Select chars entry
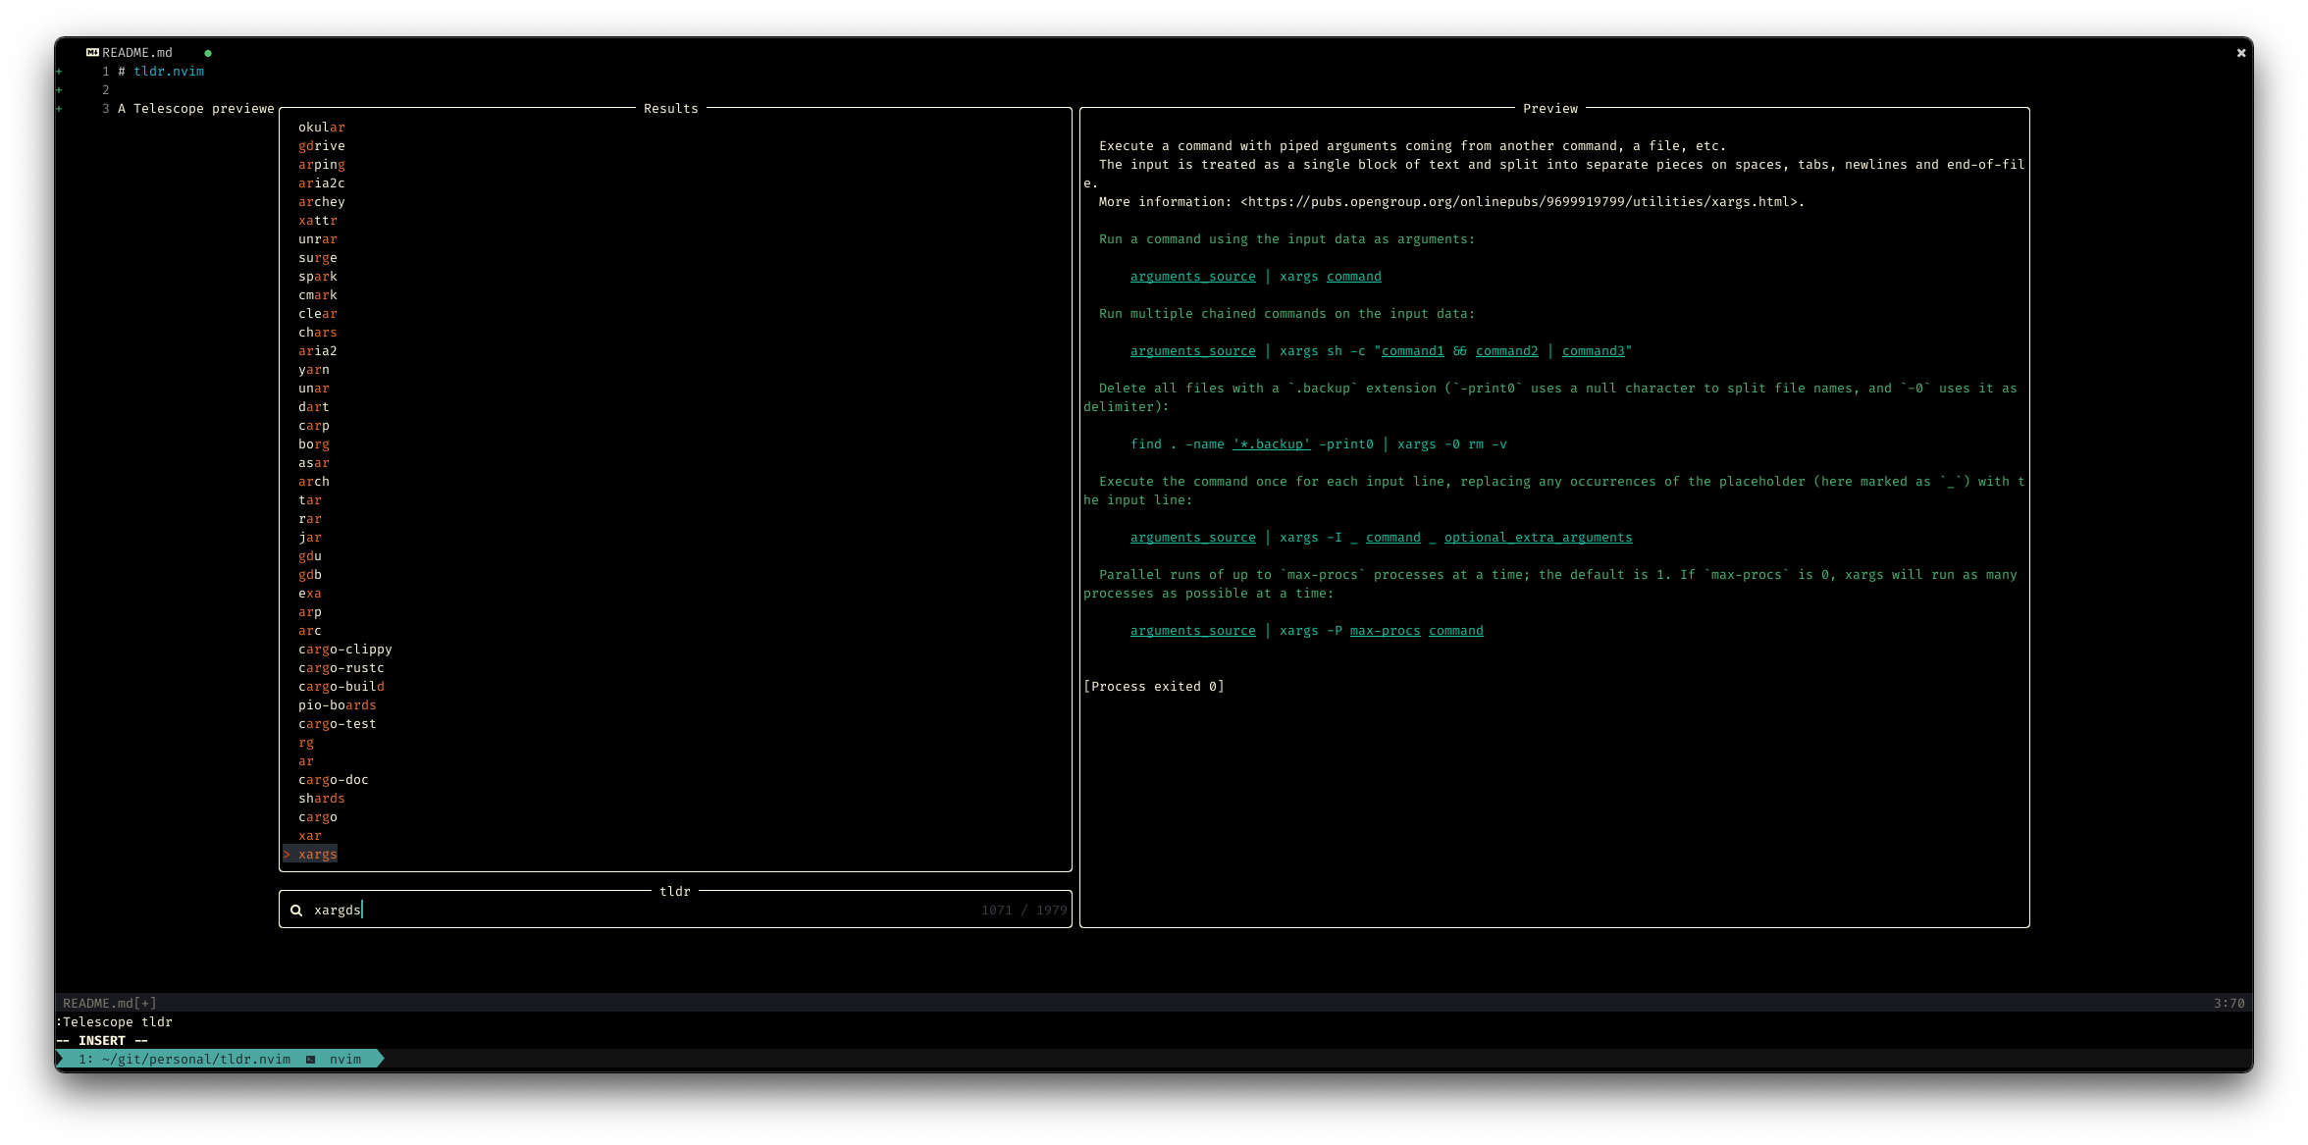Viewport: 2308px width, 1145px height. pos(318,333)
